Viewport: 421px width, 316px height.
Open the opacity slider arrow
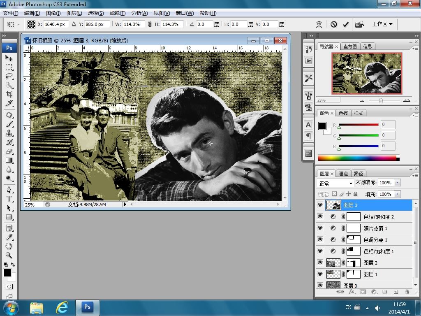pyautogui.click(x=398, y=183)
